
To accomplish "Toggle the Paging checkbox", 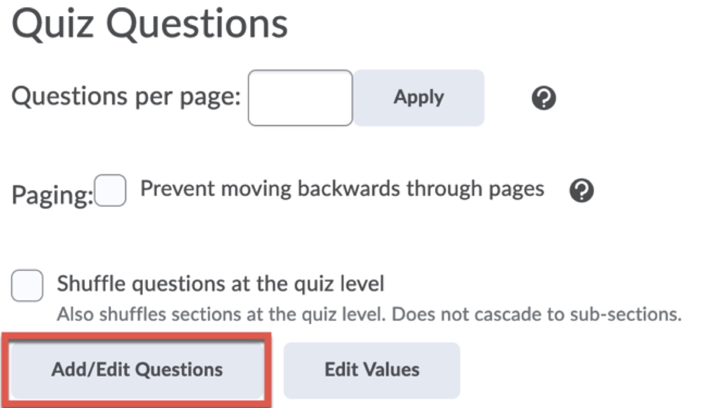I will [111, 191].
